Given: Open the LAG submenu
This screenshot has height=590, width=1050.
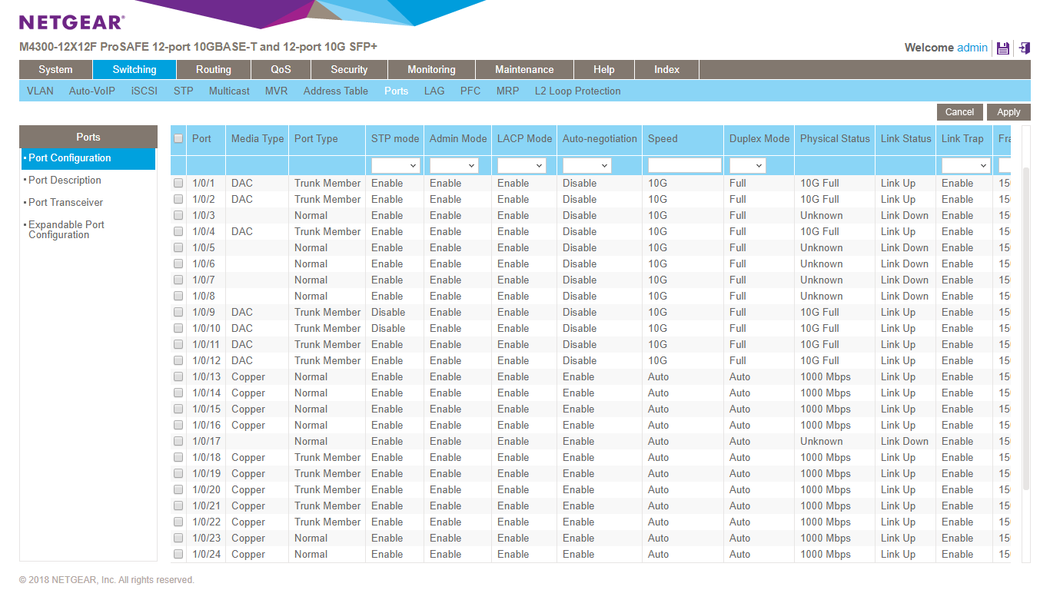Looking at the screenshot, I should [x=434, y=91].
